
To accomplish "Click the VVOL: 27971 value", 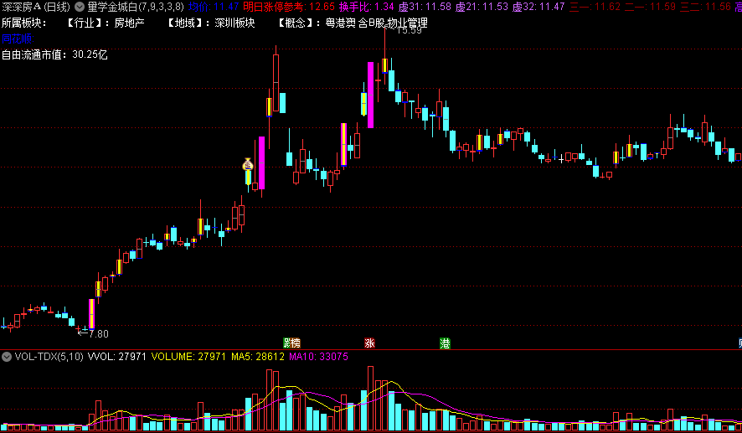I will click(x=117, y=356).
